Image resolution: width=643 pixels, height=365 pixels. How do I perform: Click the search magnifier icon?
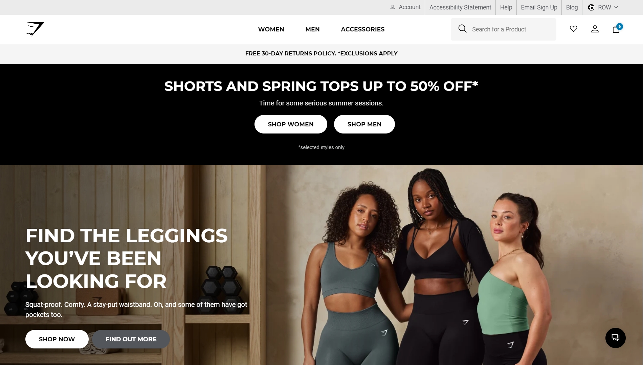coord(462,29)
